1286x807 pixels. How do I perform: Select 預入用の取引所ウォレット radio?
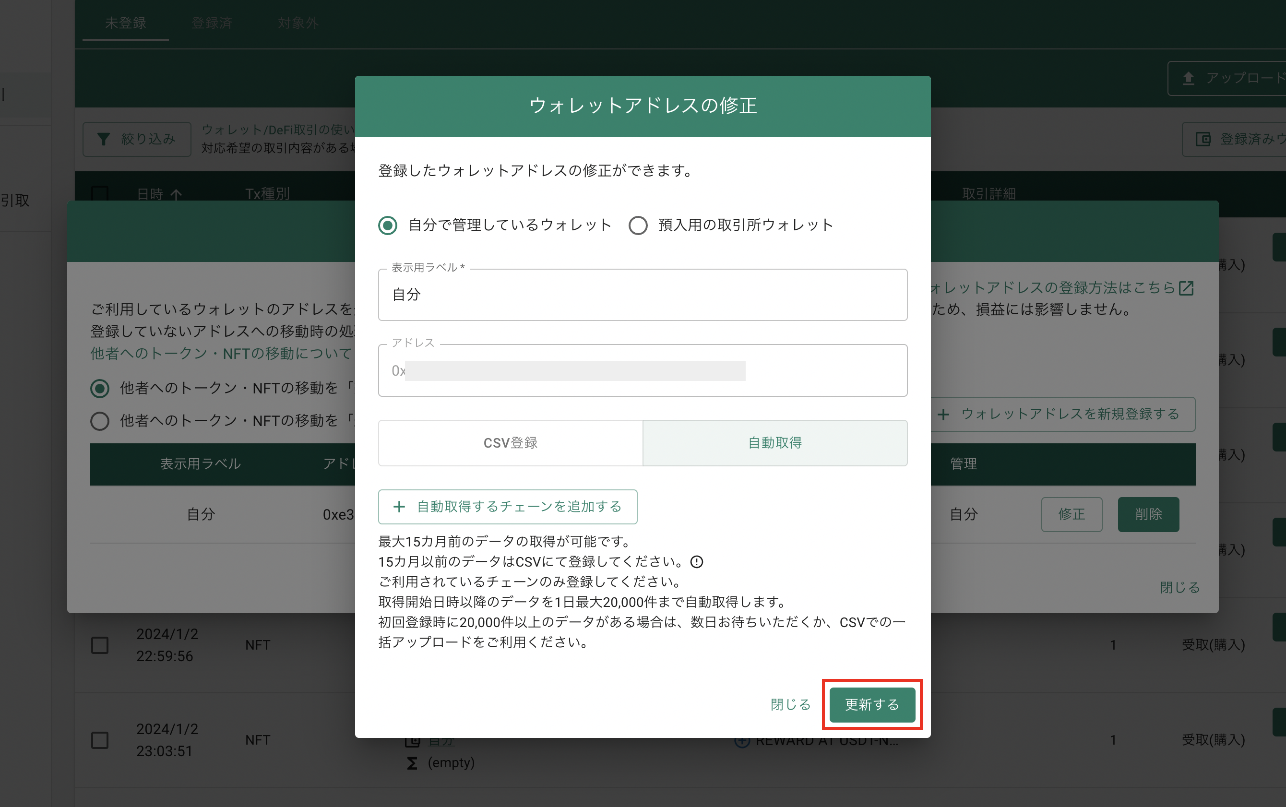(x=638, y=225)
